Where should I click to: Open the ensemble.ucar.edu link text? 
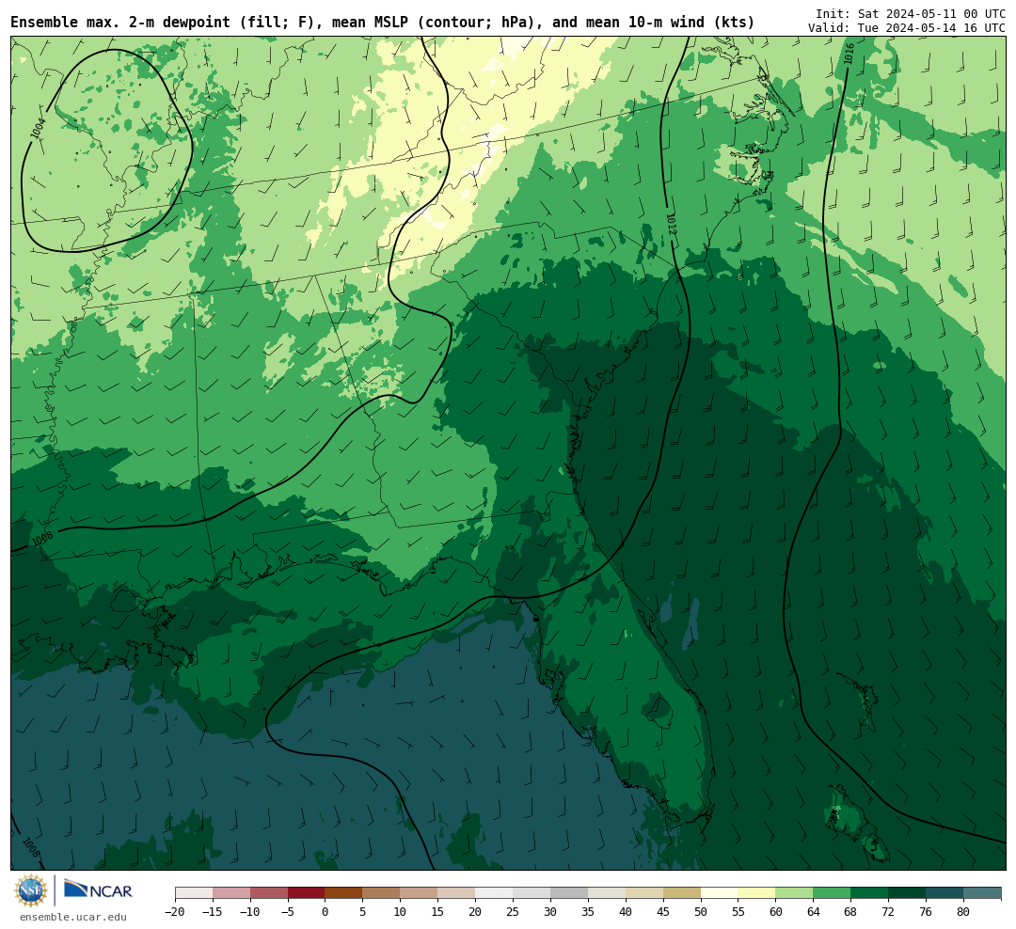(73, 917)
